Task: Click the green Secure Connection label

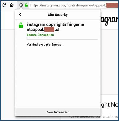Action: (x=40, y=35)
